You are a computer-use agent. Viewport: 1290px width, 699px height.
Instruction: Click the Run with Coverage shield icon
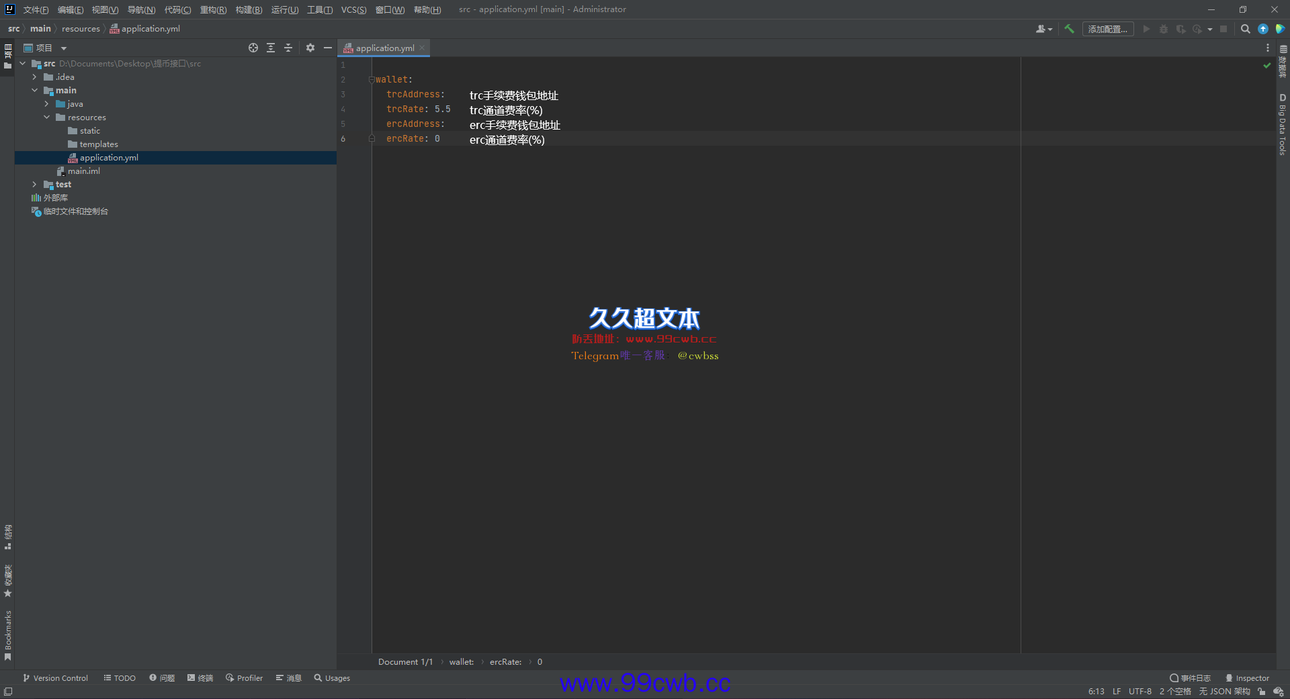1180,29
